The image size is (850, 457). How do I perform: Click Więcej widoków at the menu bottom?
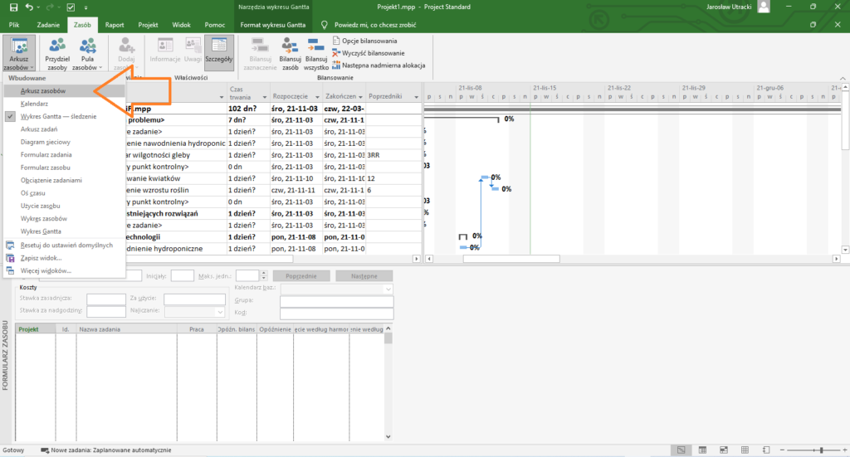47,270
